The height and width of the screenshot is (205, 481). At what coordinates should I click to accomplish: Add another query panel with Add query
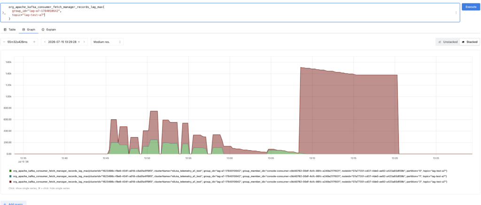[x=13, y=204]
